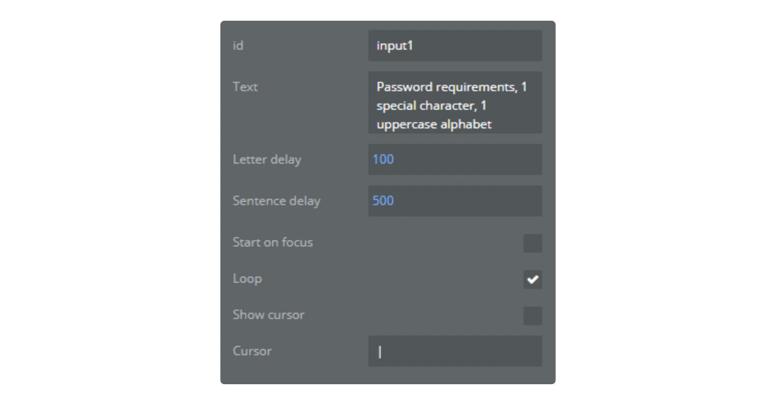The height and width of the screenshot is (407, 776).
Task: Click the "Loop" label text
Action: tap(247, 279)
